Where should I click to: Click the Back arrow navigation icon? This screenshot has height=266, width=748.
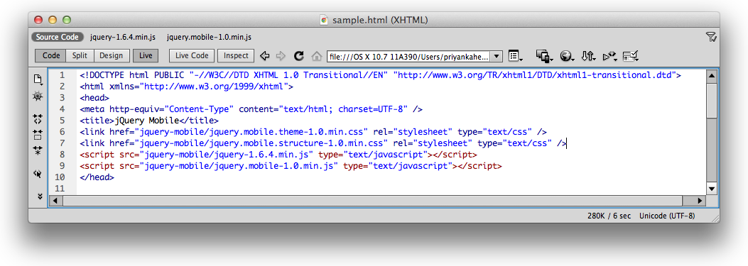[x=265, y=56]
